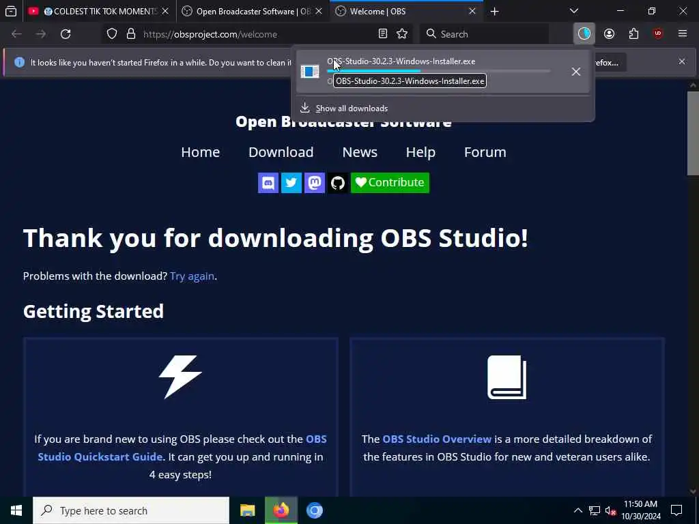The width and height of the screenshot is (699, 524).
Task: Click the Try again download link
Action: click(192, 276)
